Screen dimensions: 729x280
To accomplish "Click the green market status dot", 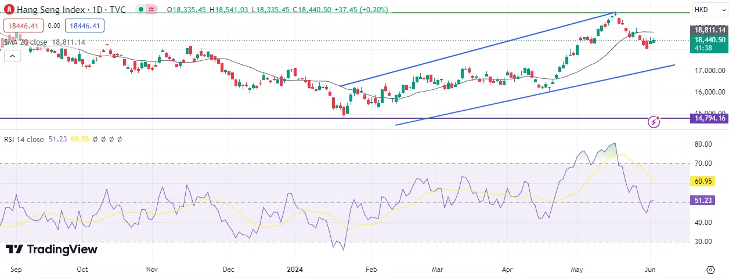I will click(141, 10).
